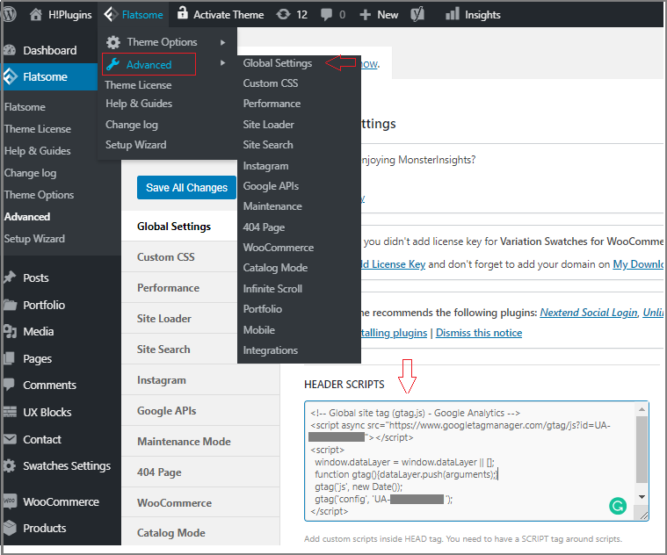Click the Portfolio folder icon
This screenshot has width=667, height=555.
[x=10, y=305]
